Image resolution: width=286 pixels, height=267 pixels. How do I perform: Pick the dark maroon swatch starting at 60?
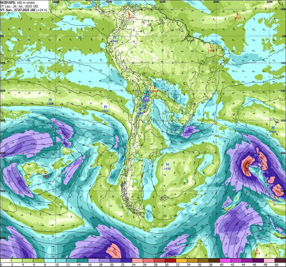click(x=280, y=261)
